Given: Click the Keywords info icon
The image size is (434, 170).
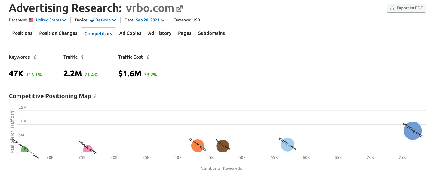Looking at the screenshot, I should 35,57.
